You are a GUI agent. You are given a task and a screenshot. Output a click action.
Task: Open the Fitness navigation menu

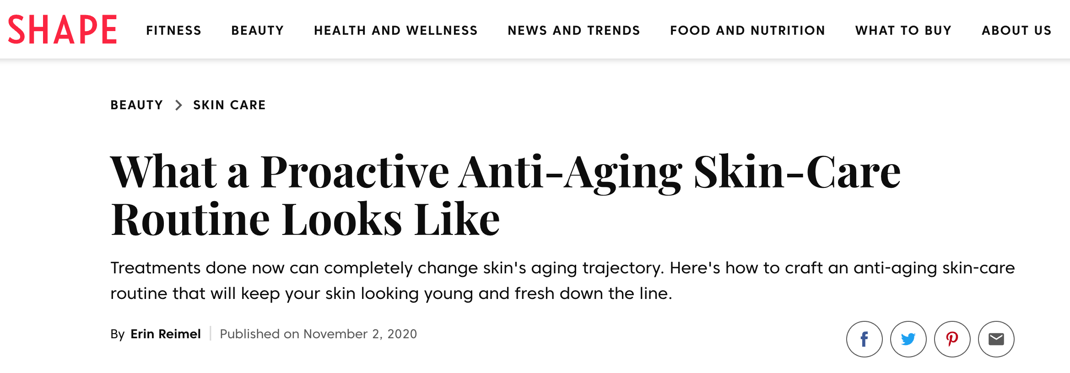[x=173, y=31]
